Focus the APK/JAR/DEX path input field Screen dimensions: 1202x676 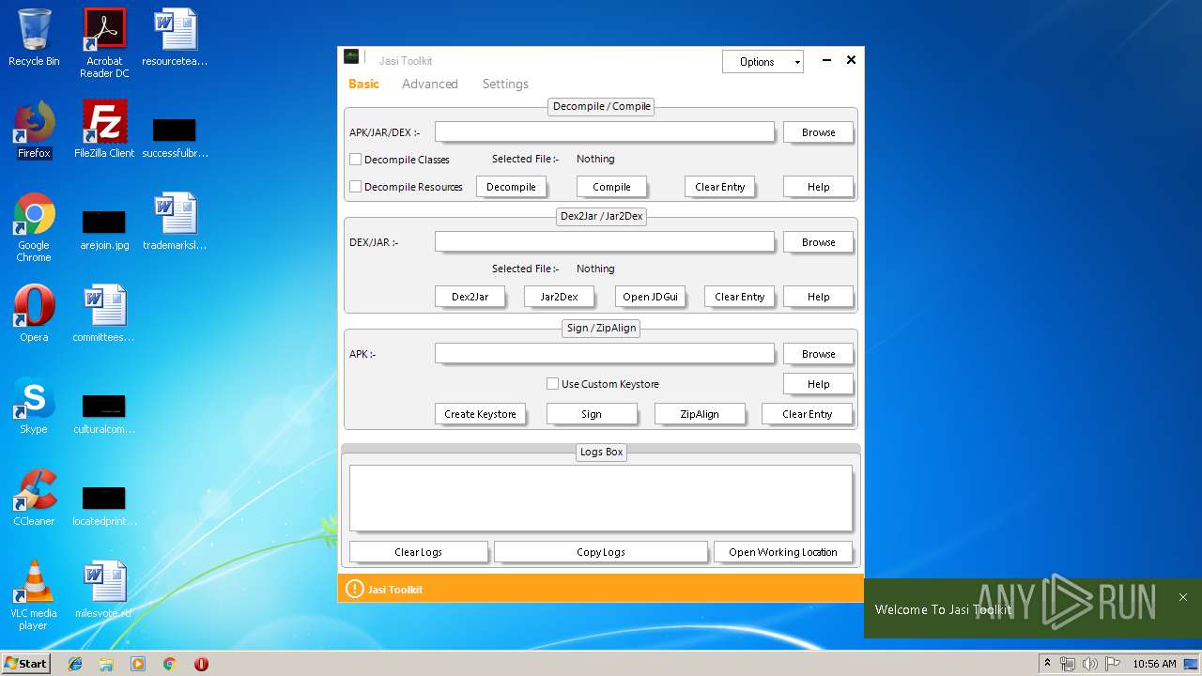pyautogui.click(x=605, y=131)
